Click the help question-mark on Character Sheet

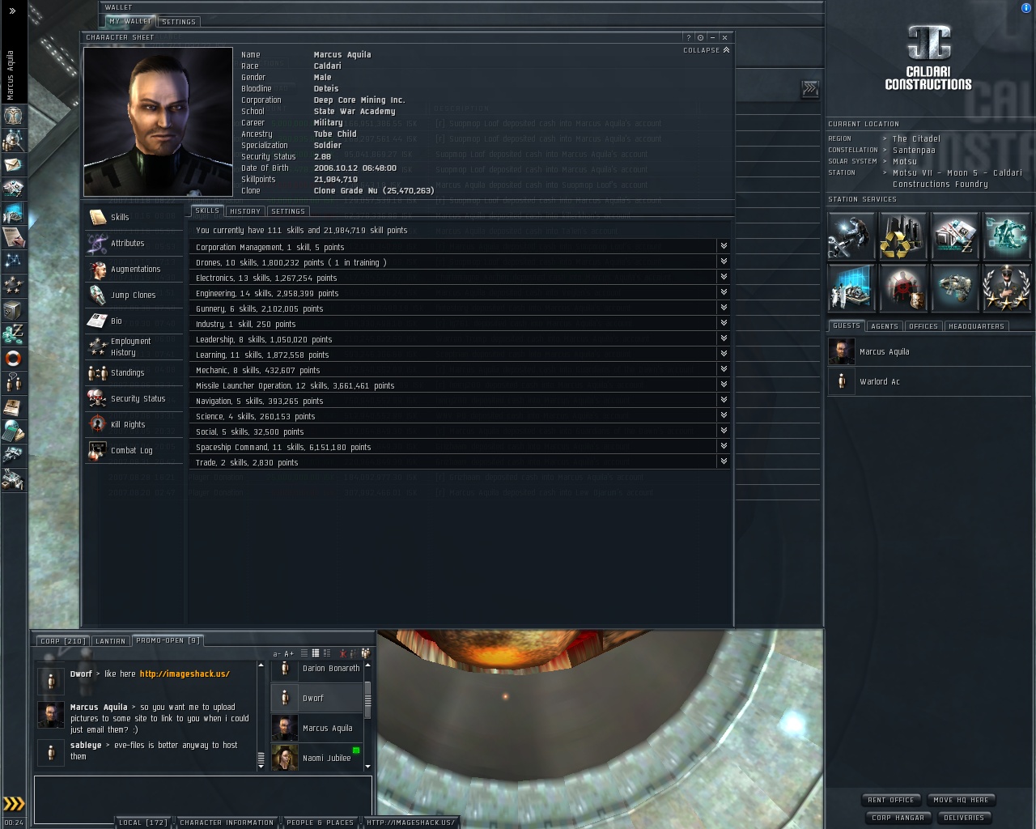(689, 37)
